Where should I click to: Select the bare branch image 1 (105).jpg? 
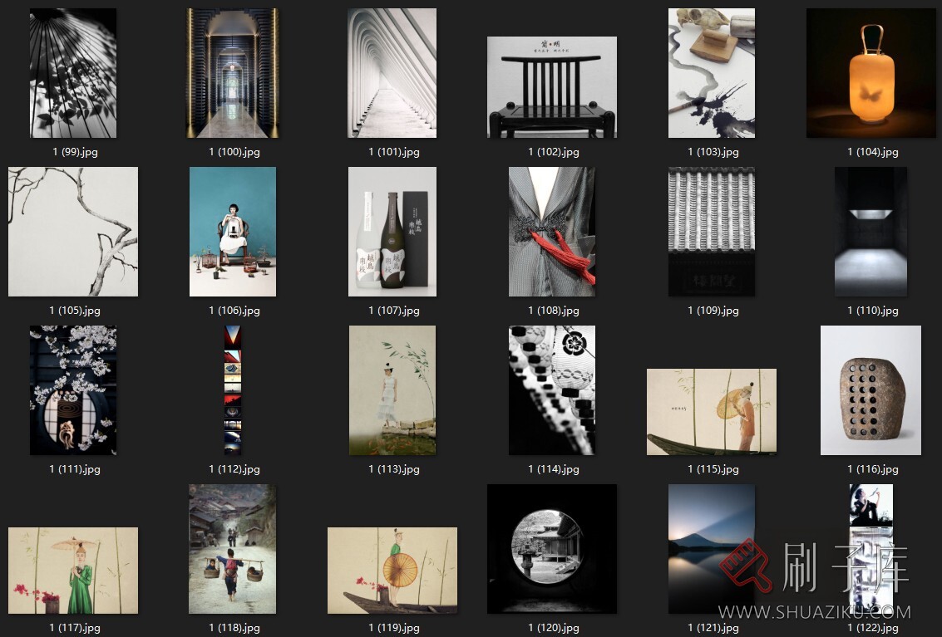[73, 232]
